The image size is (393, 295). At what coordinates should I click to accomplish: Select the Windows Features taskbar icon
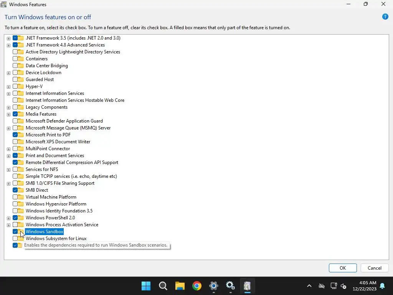pyautogui.click(x=247, y=285)
